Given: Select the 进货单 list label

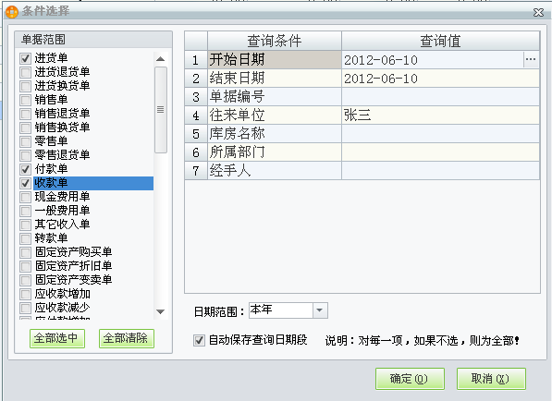Looking at the screenshot, I should 52,58.
